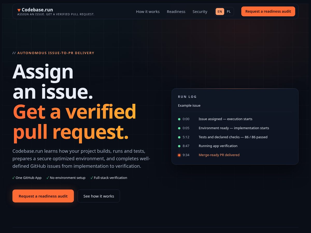This screenshot has height=233, width=311.
Task: Click the RUN LOG heading
Action: point(187,97)
